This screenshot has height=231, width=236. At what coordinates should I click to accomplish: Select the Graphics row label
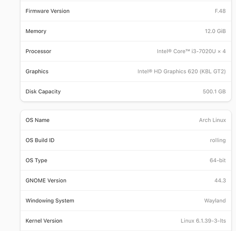pyautogui.click(x=37, y=72)
